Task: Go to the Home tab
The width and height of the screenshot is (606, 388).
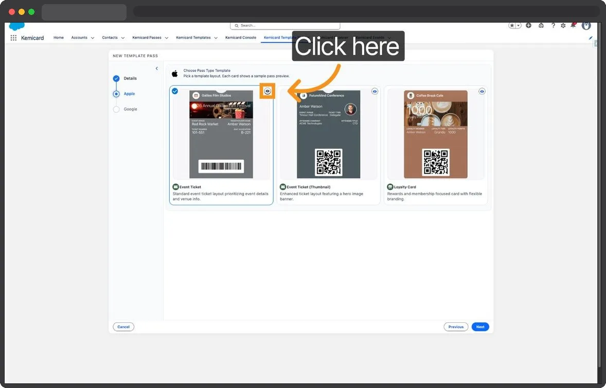Action: [x=58, y=38]
